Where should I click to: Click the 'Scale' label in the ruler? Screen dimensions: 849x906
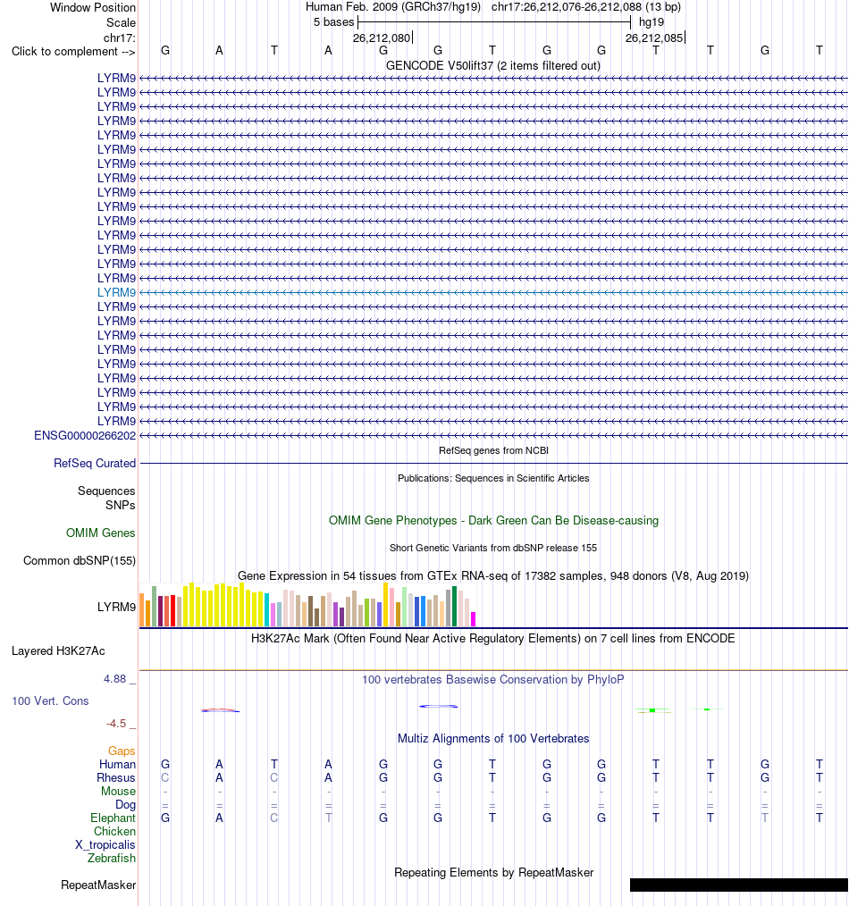point(121,22)
